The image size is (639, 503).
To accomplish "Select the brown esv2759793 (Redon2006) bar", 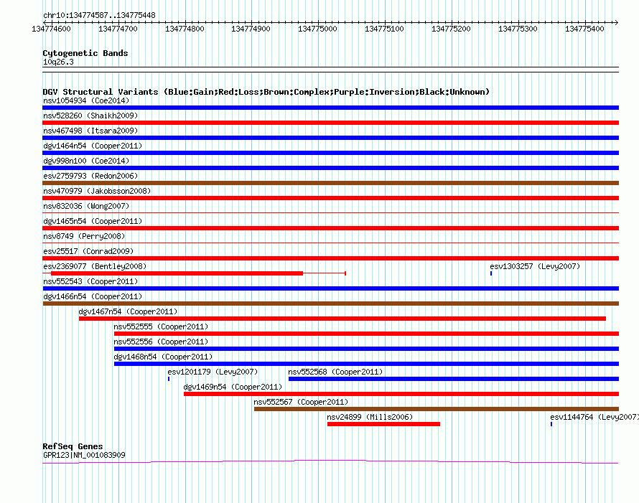I will pyautogui.click(x=330, y=183).
